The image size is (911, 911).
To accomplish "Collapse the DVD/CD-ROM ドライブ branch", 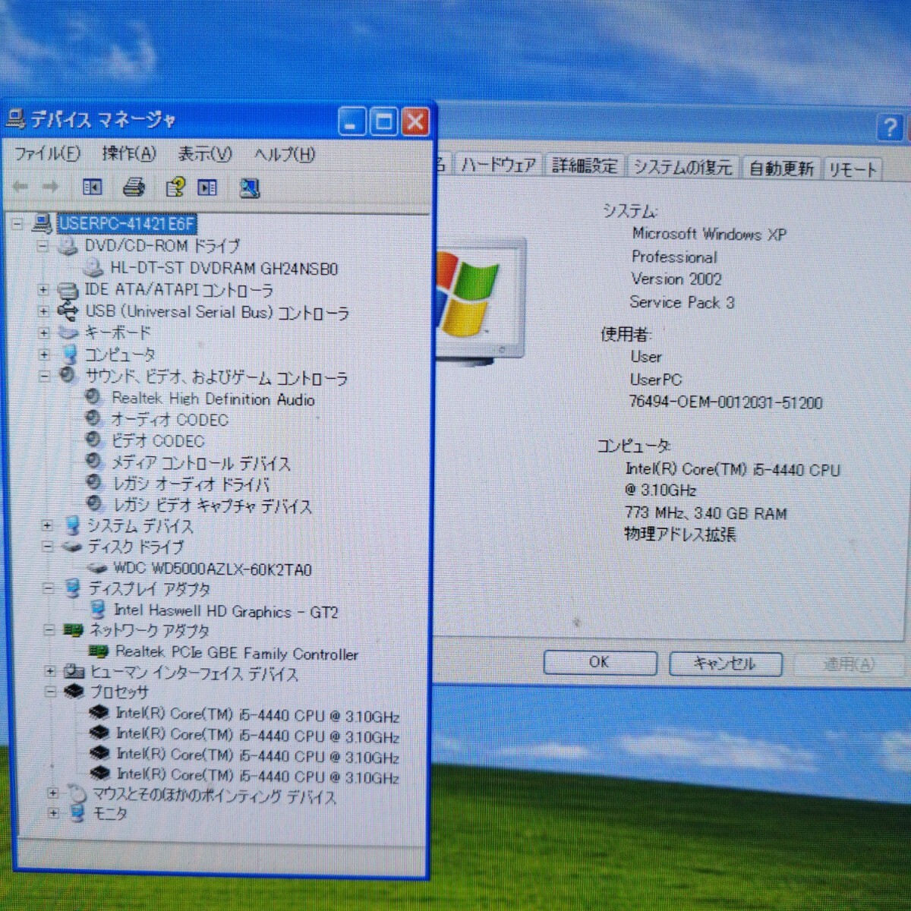I will click(x=43, y=246).
